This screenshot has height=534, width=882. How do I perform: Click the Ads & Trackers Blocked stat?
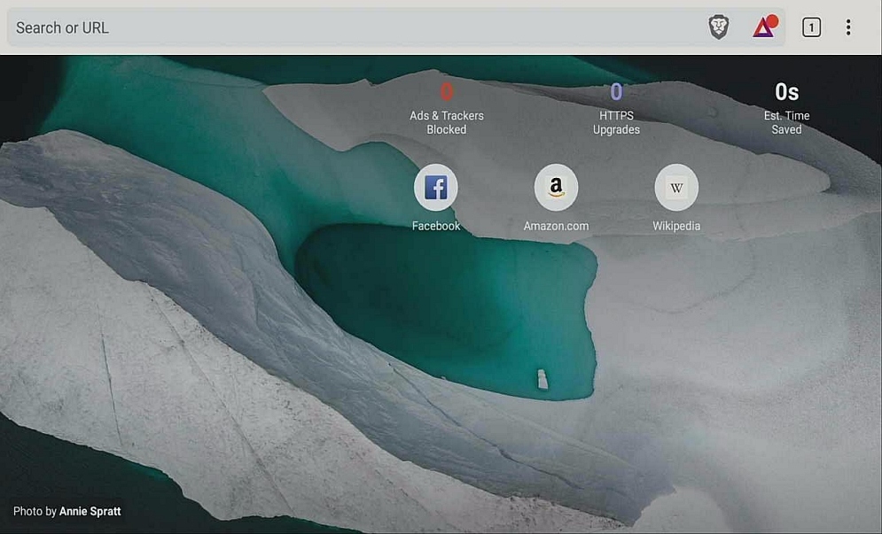[447, 109]
